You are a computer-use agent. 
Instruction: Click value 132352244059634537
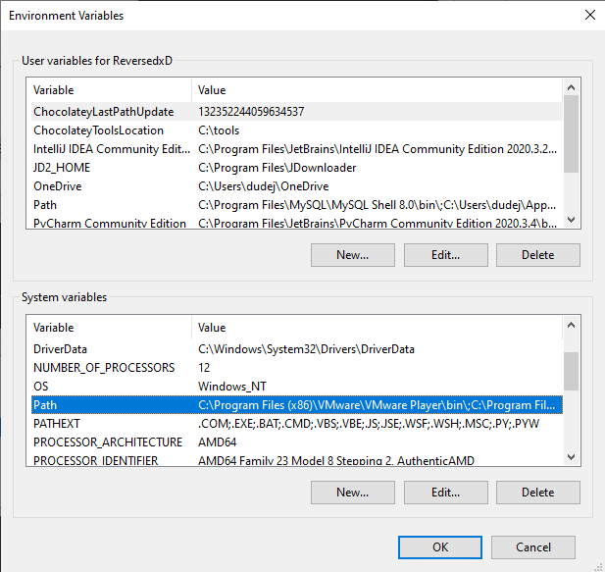point(251,112)
